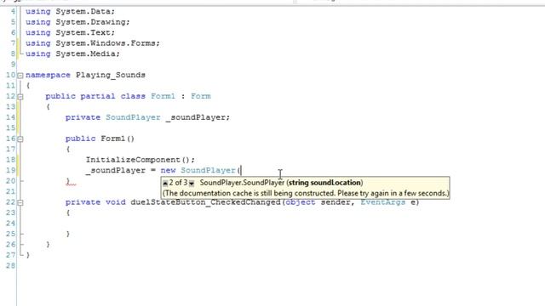Click '2 of 3' overload counter
Image resolution: width=545 pixels, height=306 pixels.
(x=178, y=183)
